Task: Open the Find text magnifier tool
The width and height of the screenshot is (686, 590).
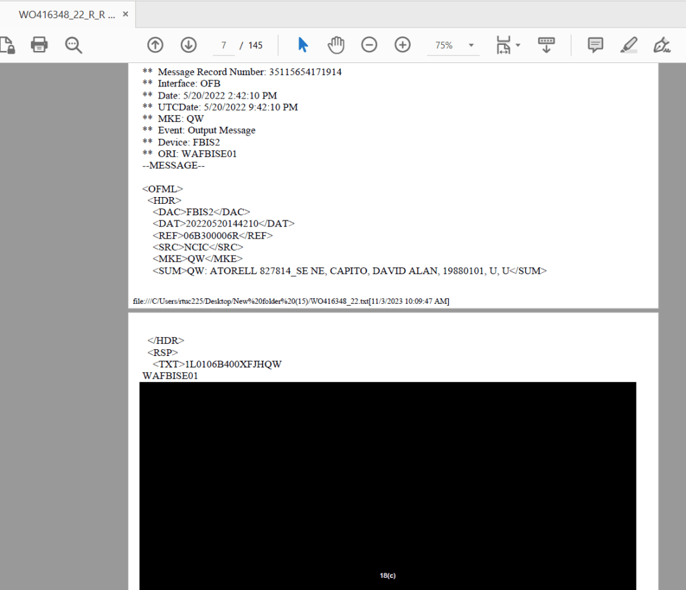Action: pos(74,45)
